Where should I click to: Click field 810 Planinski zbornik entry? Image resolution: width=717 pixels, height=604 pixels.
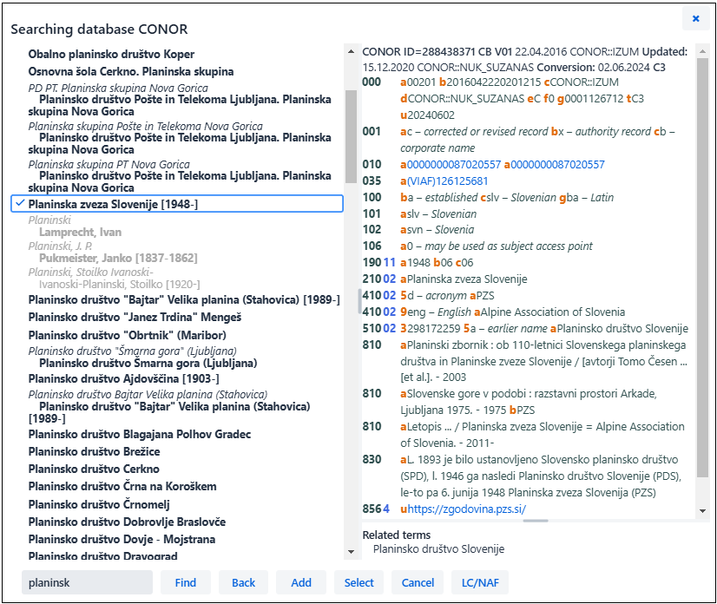click(543, 361)
